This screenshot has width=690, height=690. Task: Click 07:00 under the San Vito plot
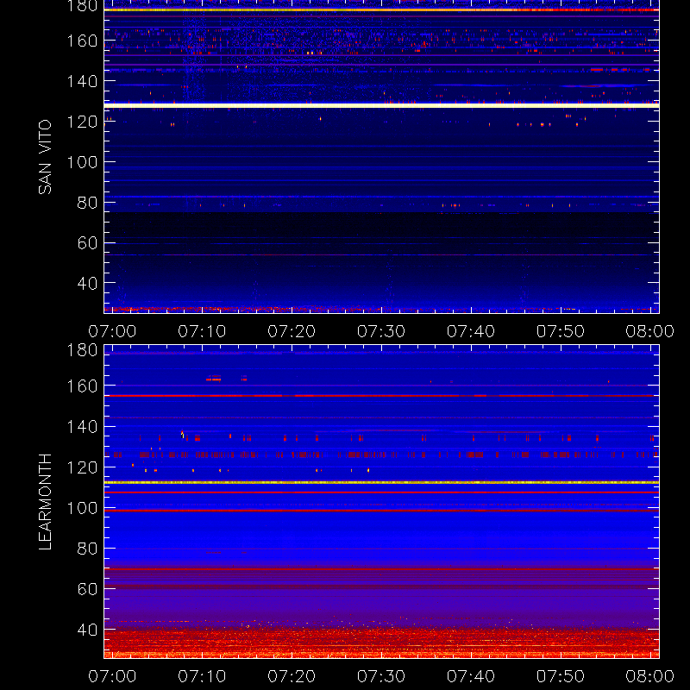(x=112, y=331)
